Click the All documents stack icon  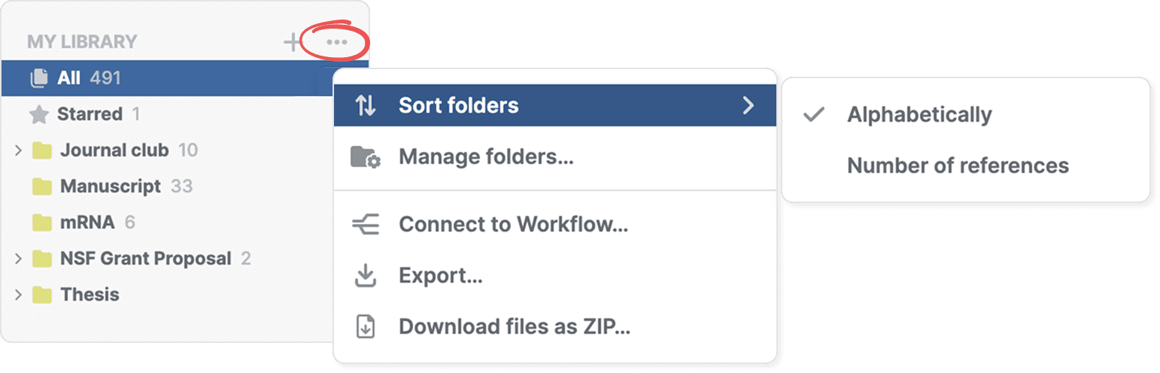pyautogui.click(x=38, y=78)
